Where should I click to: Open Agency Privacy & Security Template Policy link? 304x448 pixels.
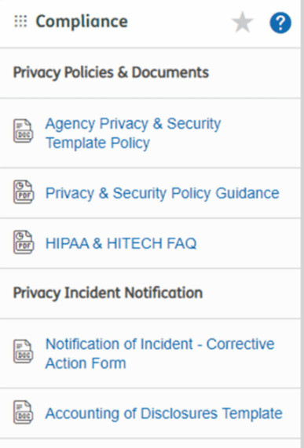click(133, 133)
